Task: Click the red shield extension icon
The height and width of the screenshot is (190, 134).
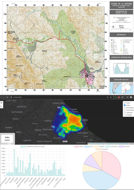Action: (119, 97)
